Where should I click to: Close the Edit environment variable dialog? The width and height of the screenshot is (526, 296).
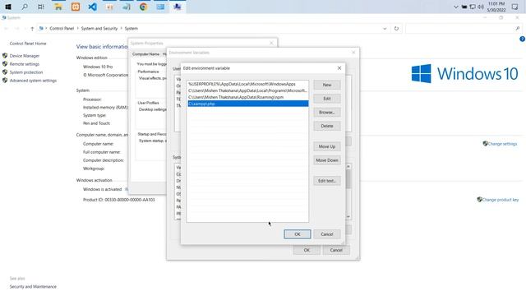coord(339,68)
